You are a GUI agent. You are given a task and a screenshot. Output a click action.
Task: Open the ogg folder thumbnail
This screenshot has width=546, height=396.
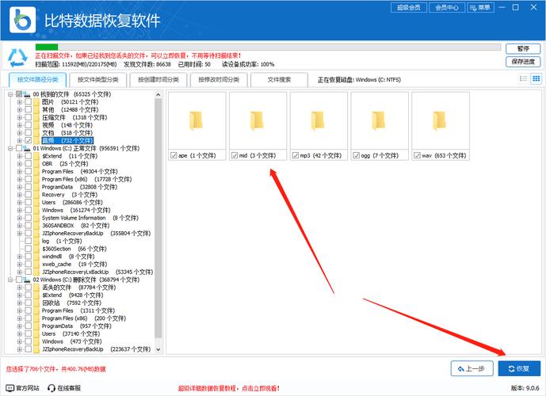(x=380, y=120)
